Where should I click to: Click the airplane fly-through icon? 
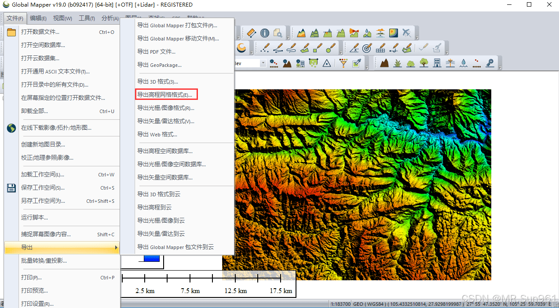click(x=406, y=33)
